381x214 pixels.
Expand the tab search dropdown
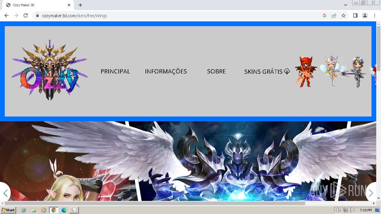[345, 5]
